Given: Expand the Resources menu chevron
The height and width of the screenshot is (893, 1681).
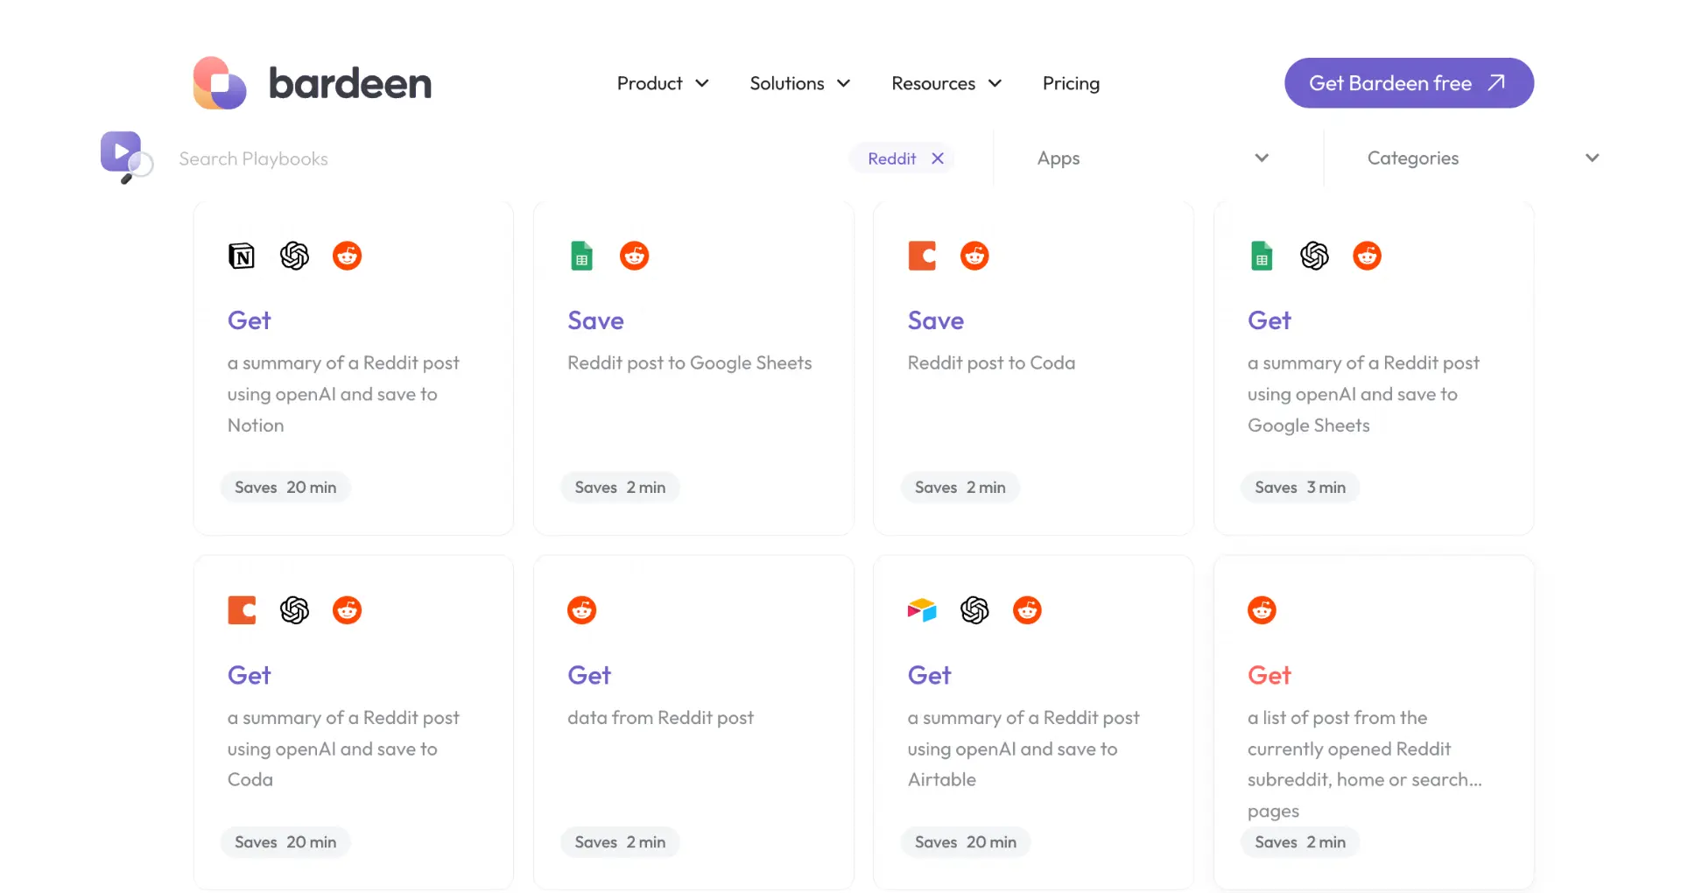Looking at the screenshot, I should click(x=995, y=83).
